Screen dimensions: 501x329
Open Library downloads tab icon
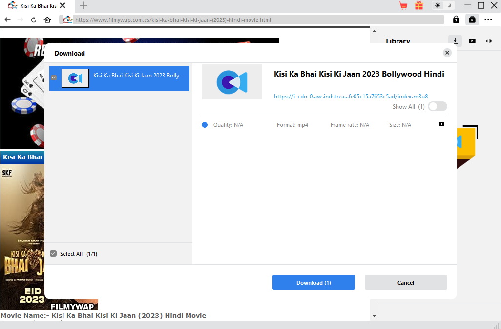click(455, 41)
